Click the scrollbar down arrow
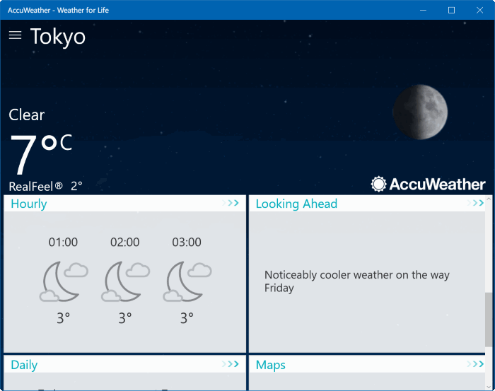The image size is (495, 391). coord(489,387)
